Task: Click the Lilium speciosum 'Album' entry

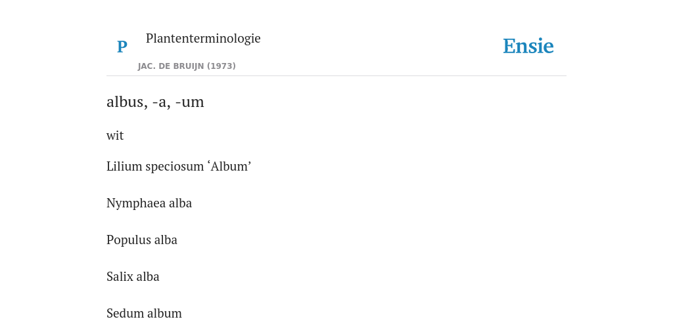Action: [179, 166]
